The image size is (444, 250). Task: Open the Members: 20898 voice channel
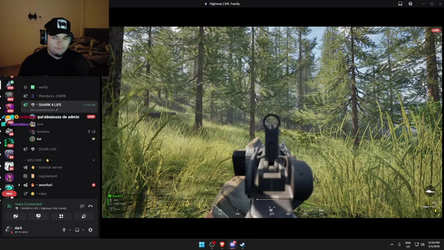pos(59,96)
